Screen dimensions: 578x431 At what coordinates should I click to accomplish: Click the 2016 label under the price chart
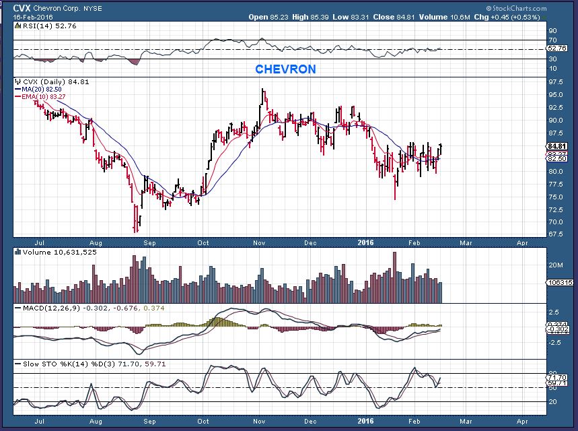point(365,242)
